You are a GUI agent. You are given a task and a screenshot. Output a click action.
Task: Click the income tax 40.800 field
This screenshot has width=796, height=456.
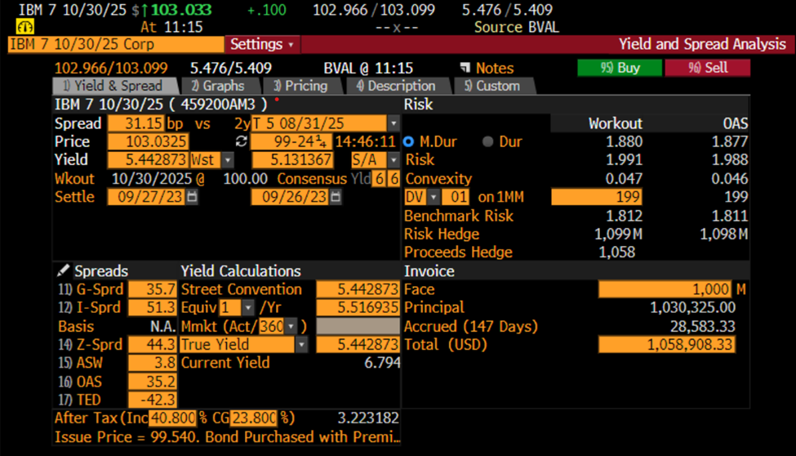(x=172, y=418)
